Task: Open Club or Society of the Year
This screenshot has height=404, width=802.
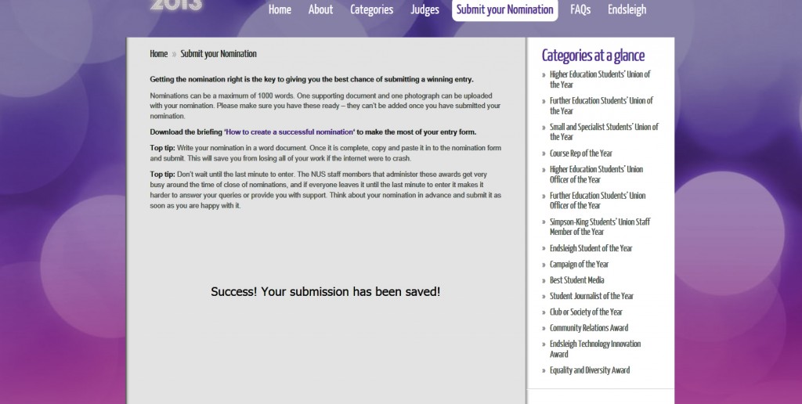Action: tap(586, 312)
